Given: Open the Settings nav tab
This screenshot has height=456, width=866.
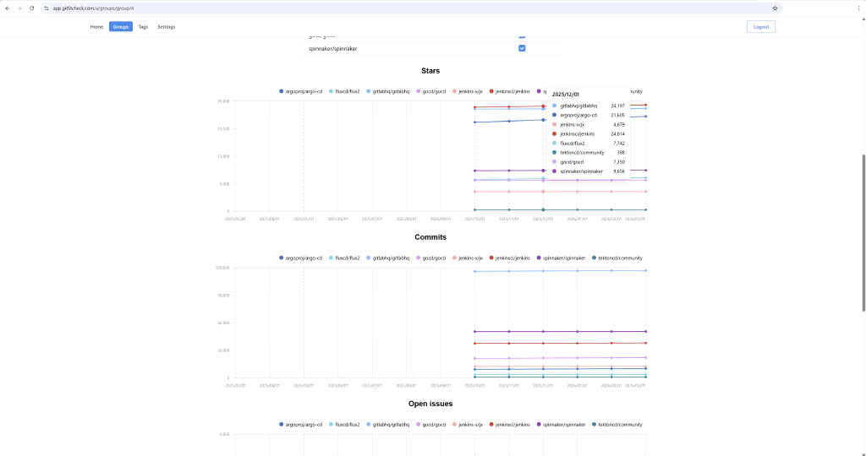Looking at the screenshot, I should click(x=167, y=26).
